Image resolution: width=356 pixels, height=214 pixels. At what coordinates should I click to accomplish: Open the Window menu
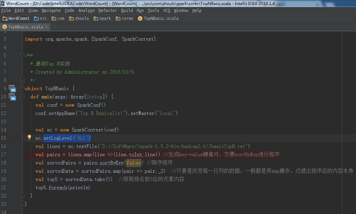181,11
